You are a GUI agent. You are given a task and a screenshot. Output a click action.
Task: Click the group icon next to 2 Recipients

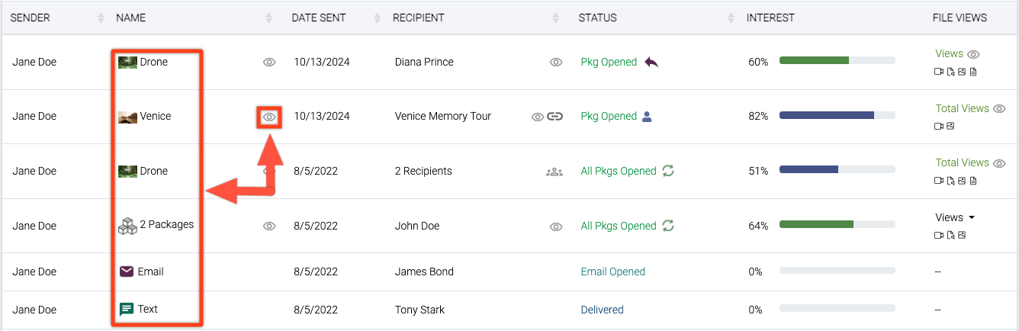[554, 172]
